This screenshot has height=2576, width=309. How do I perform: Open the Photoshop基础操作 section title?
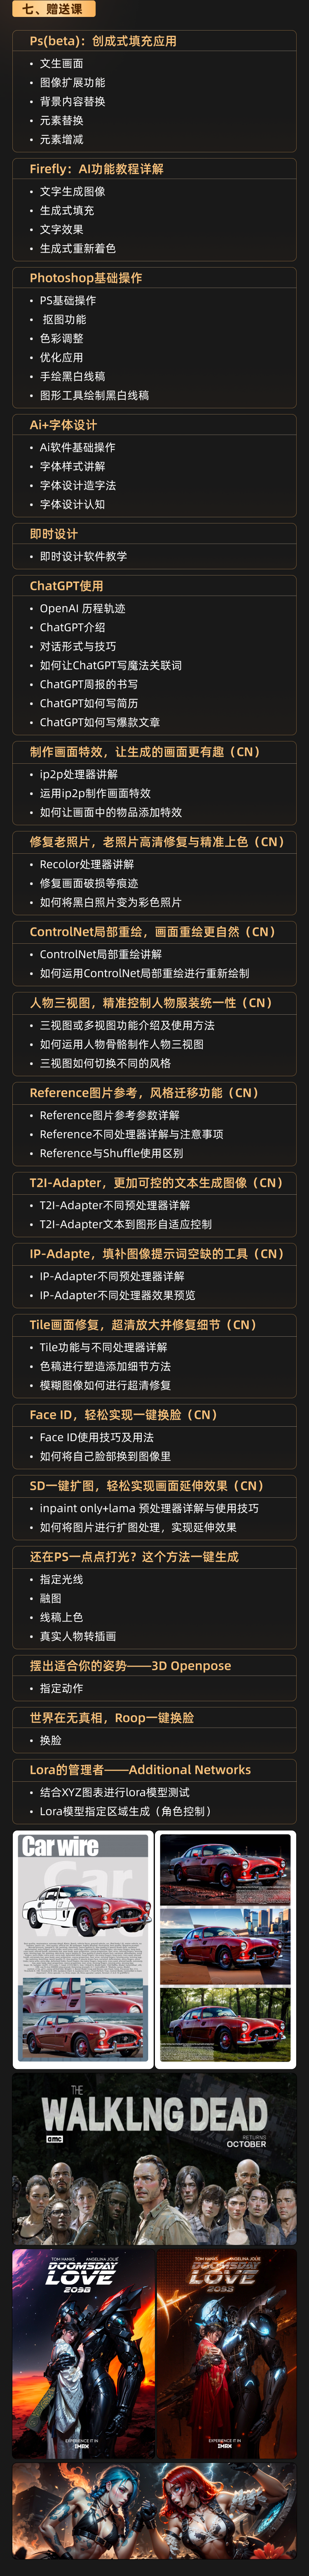86,278
